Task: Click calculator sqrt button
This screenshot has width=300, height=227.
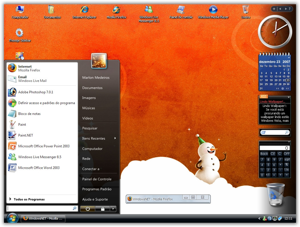Action: [287, 159]
